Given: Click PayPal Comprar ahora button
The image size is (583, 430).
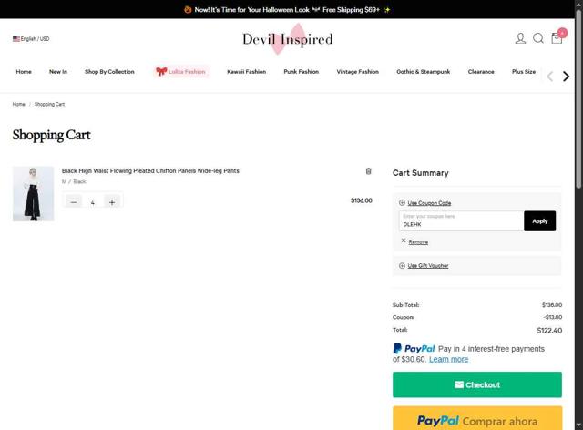Looking at the screenshot, I should coord(477,420).
